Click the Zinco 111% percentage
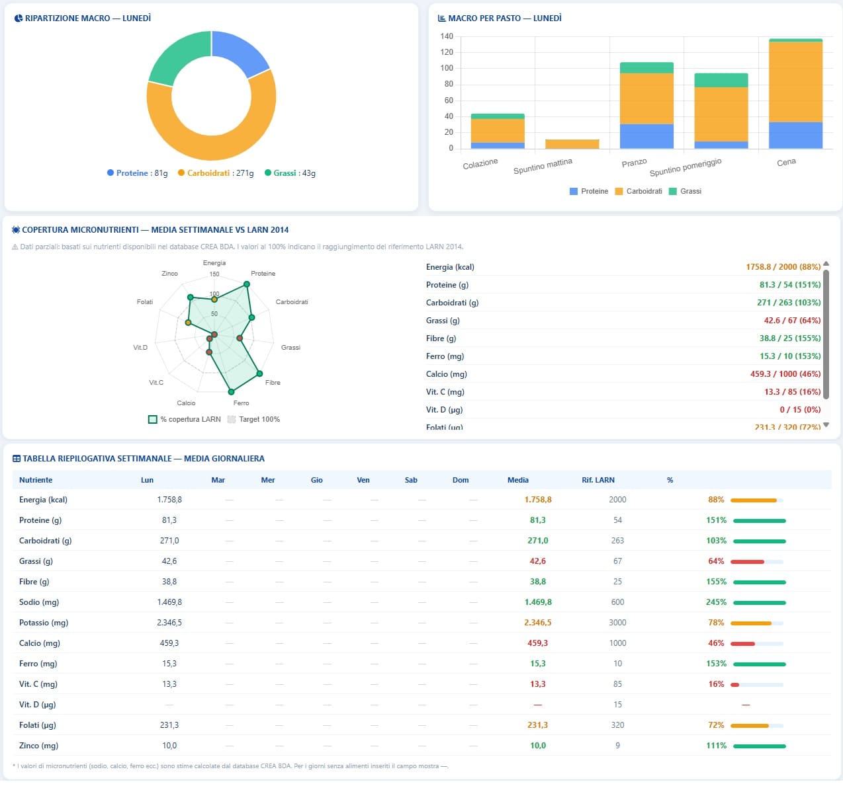843x788 pixels. coord(716,746)
